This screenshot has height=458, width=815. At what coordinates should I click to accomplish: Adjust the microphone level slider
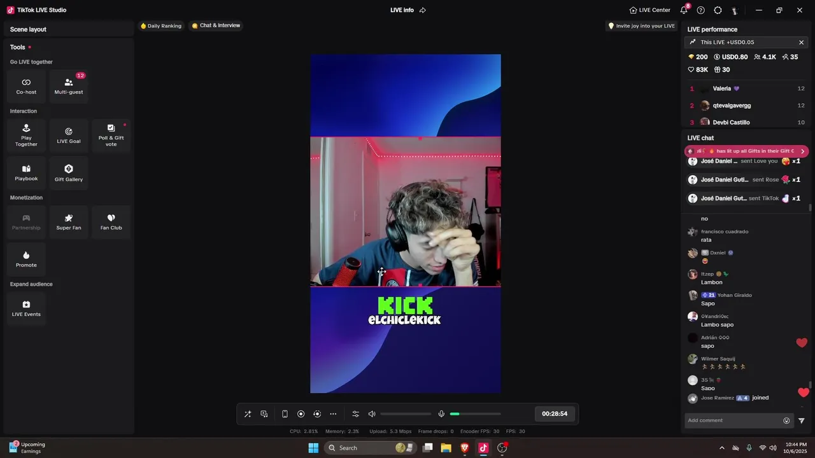(475, 414)
